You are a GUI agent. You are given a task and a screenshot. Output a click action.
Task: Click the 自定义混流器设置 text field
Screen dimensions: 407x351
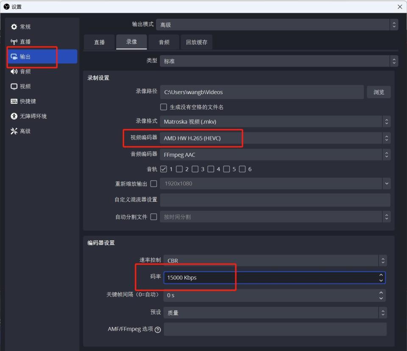tap(275, 200)
